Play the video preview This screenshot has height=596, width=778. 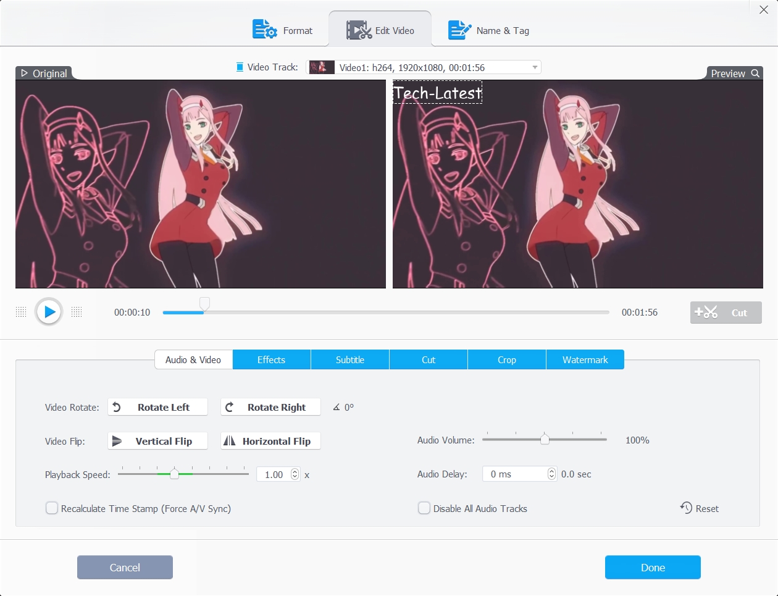click(49, 312)
